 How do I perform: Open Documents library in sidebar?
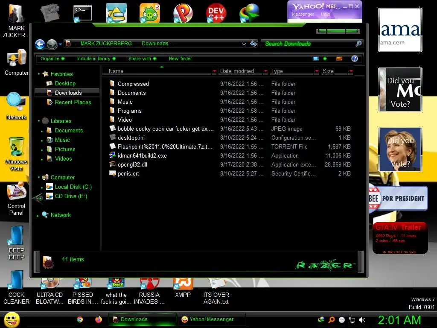point(69,131)
